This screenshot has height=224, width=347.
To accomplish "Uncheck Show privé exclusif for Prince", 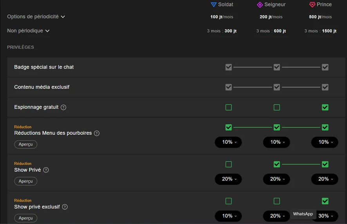I will tap(325, 201).
